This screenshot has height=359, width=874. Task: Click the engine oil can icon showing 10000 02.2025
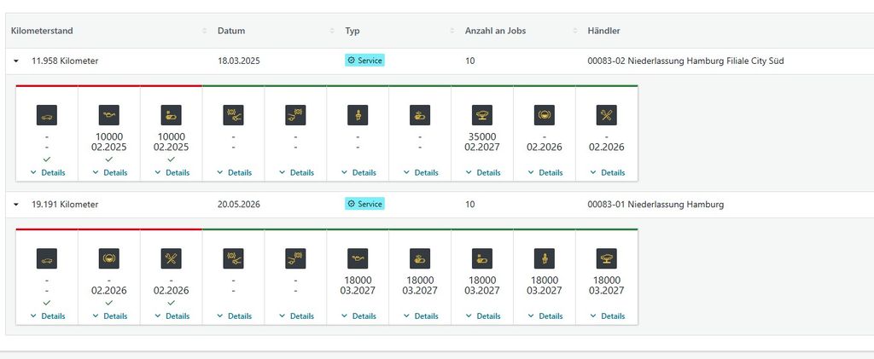(x=109, y=115)
